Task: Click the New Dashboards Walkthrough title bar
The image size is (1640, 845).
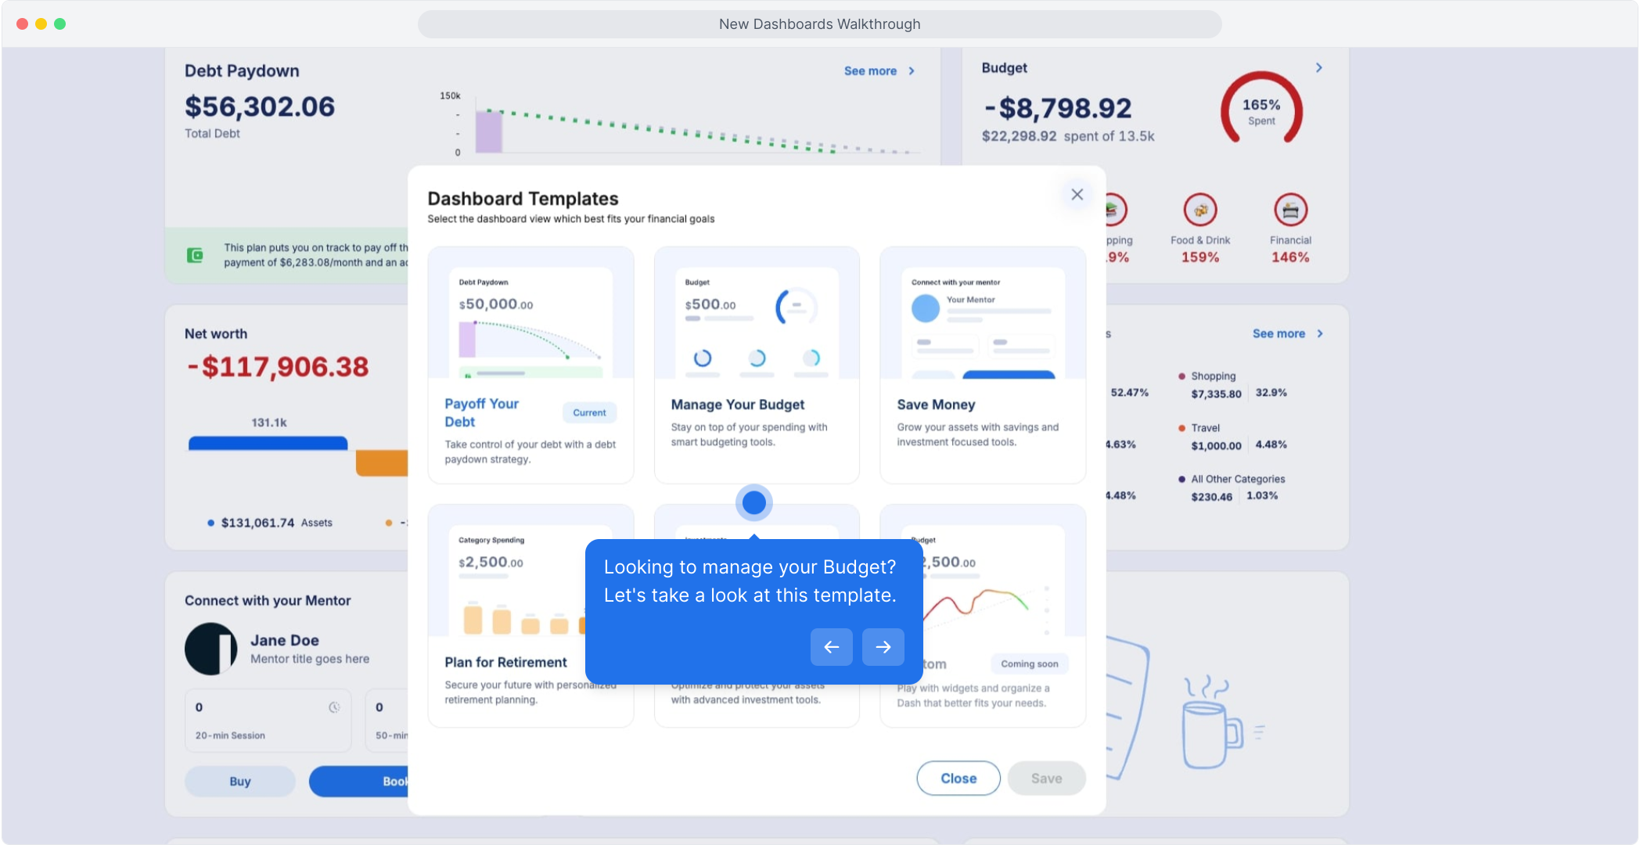Action: [x=819, y=24]
